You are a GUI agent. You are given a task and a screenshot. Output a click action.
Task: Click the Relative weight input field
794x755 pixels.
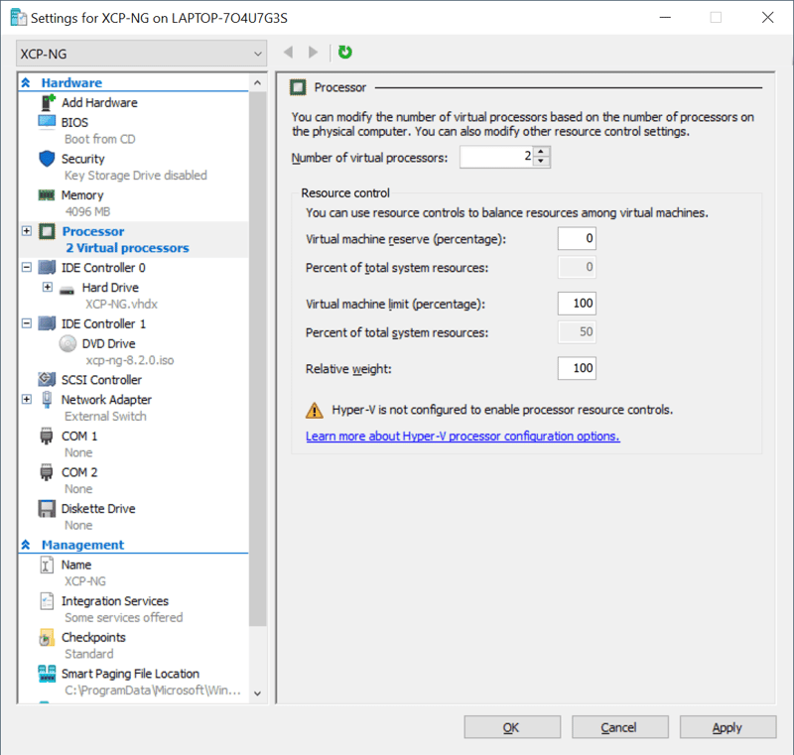tap(577, 368)
